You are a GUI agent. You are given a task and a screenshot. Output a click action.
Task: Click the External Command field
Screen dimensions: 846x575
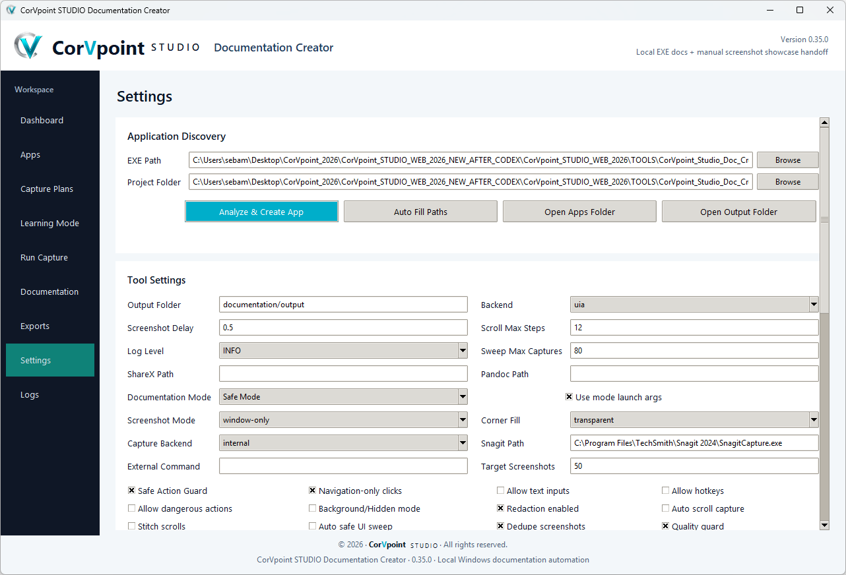[343, 466]
